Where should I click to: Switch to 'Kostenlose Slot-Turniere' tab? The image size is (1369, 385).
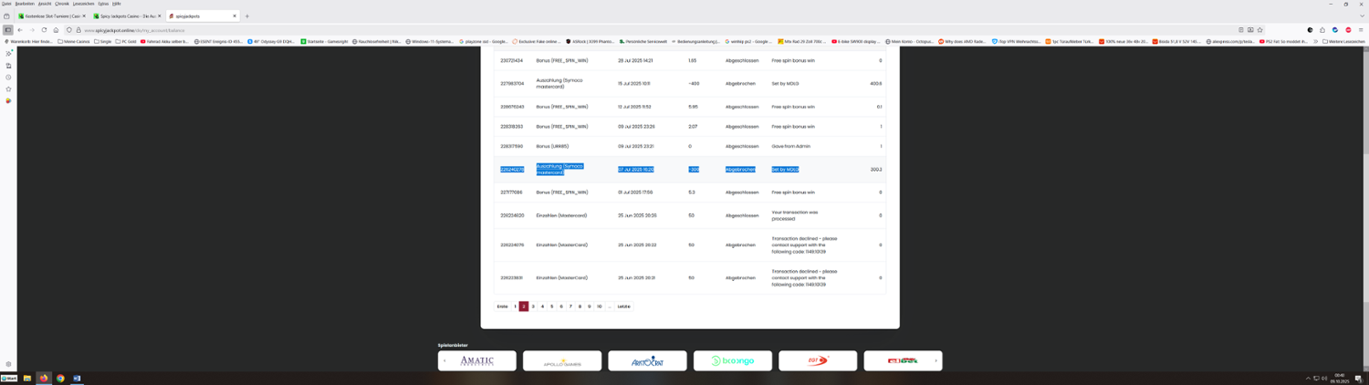[50, 16]
